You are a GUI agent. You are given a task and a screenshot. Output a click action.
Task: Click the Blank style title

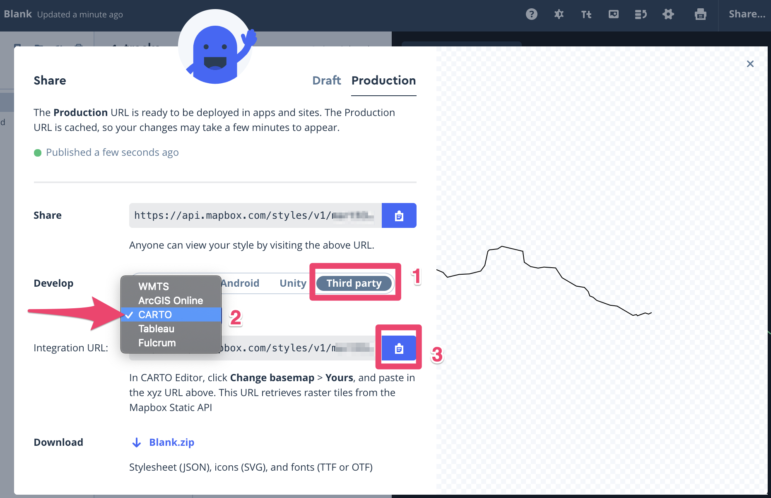18,14
